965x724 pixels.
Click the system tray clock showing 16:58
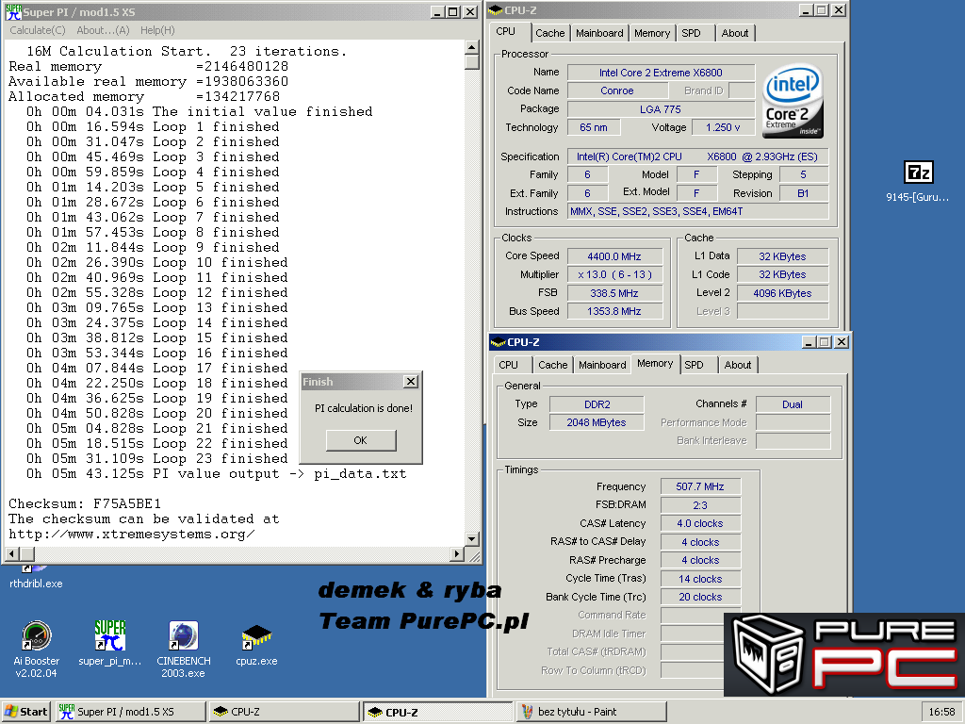(x=941, y=712)
